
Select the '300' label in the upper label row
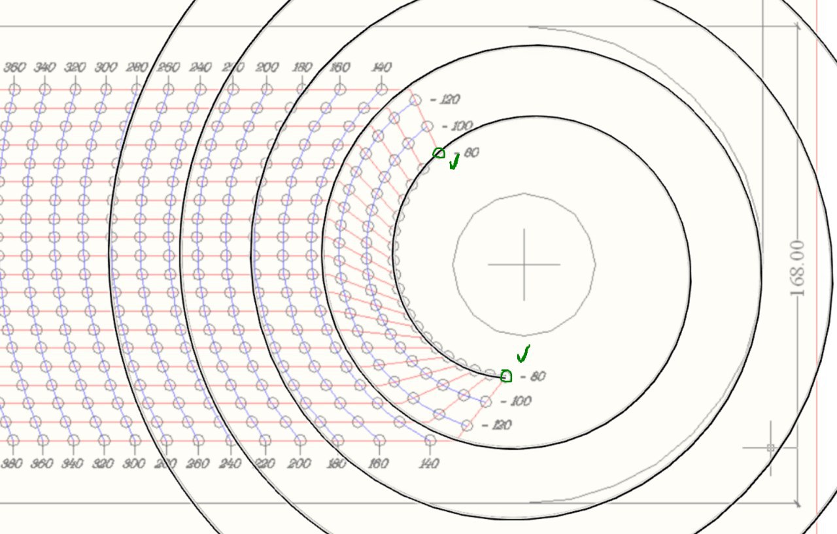[x=106, y=67]
